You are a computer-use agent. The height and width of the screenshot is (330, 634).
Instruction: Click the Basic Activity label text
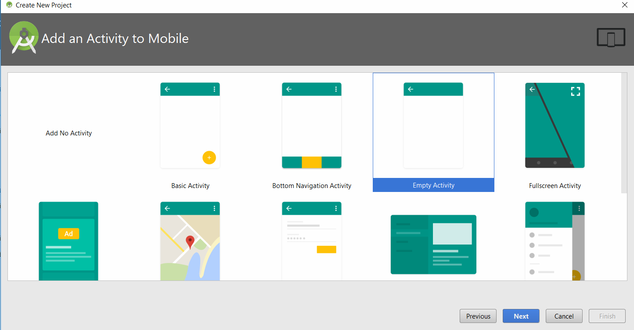pyautogui.click(x=191, y=186)
